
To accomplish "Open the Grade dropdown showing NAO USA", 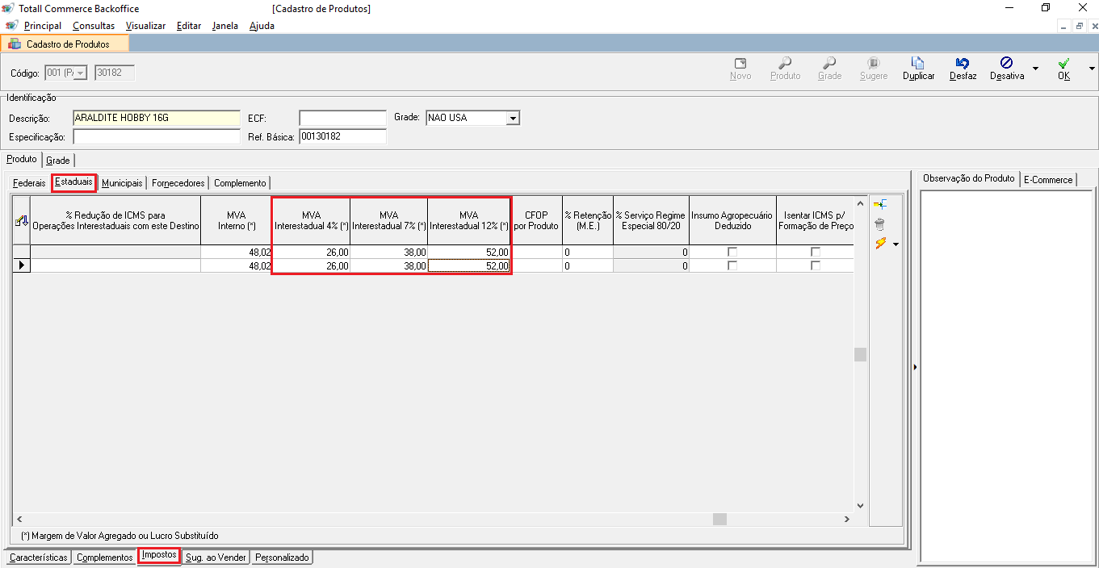I will 512,119.
